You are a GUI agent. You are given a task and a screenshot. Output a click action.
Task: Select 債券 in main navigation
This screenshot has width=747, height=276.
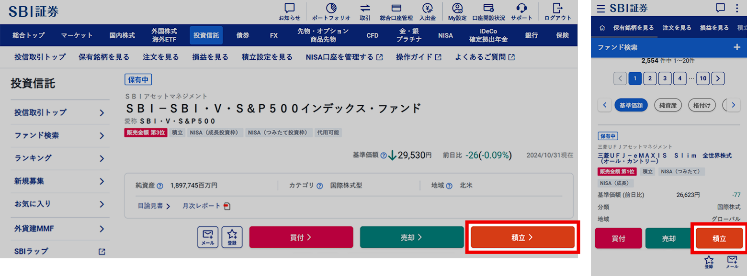(243, 35)
